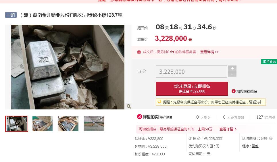Click the help icon next to 延时周期
The image size is (277, 162).
271,138
